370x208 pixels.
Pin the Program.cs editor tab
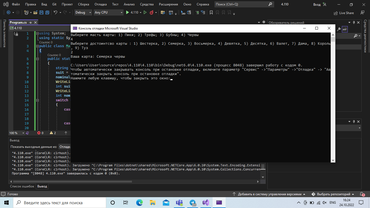(31, 22)
